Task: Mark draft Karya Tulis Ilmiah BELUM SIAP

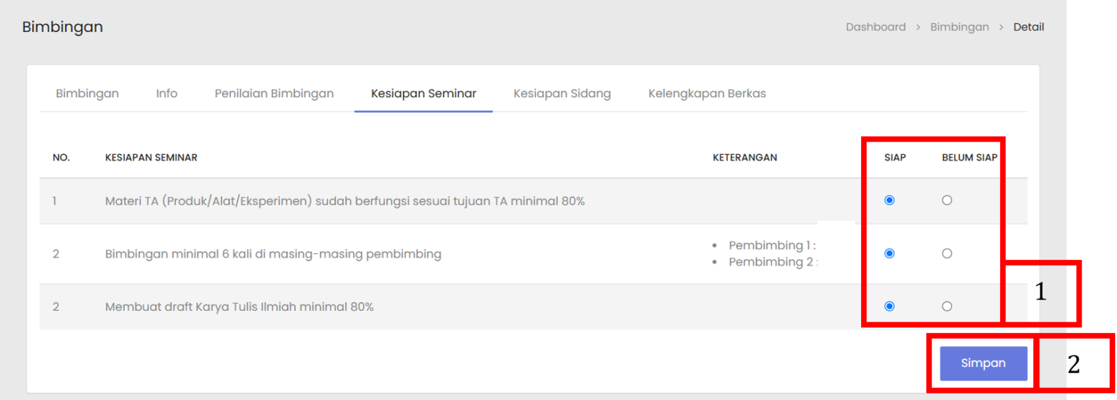Action: point(947,306)
